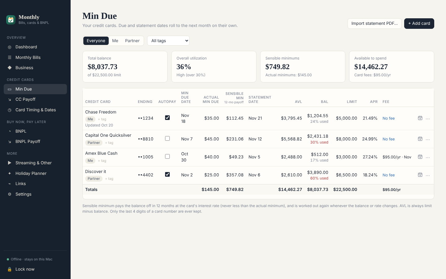Uncheck autopay for Discover it

[167, 174]
